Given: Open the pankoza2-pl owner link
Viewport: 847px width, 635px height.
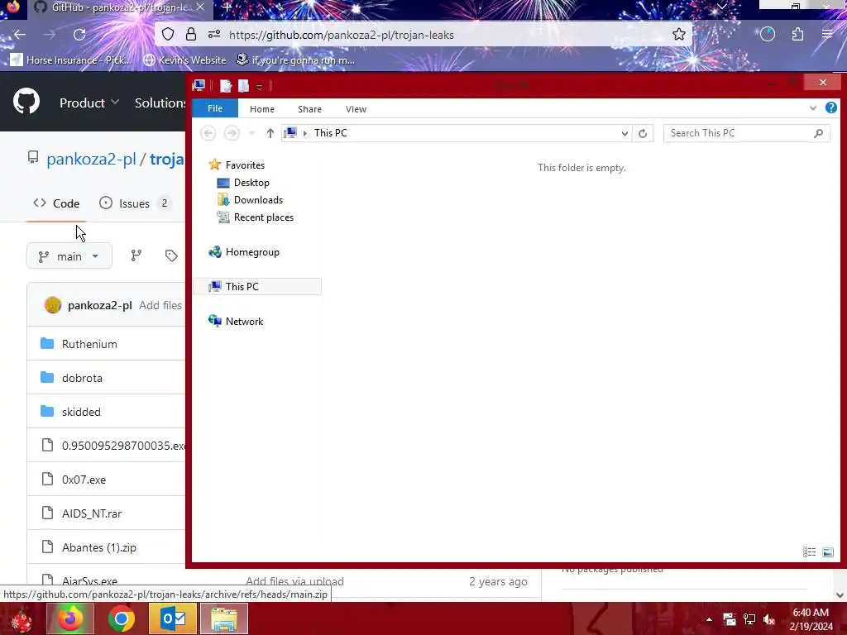Looking at the screenshot, I should pyautogui.click(x=91, y=160).
